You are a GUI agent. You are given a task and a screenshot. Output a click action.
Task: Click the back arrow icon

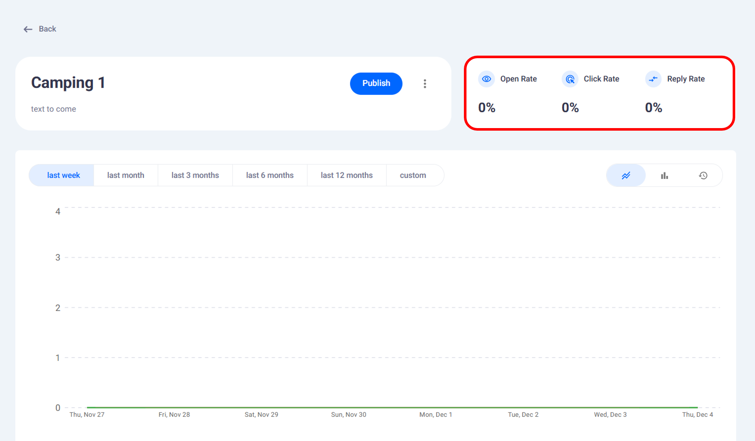pyautogui.click(x=28, y=29)
